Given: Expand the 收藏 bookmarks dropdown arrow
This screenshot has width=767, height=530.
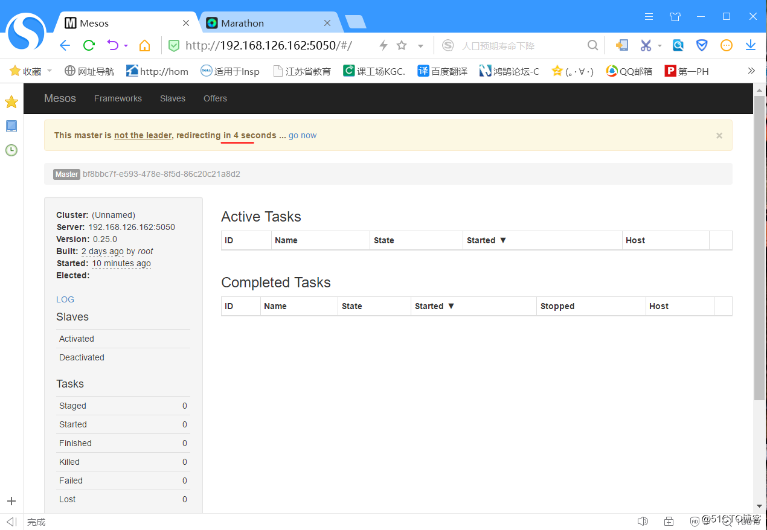Looking at the screenshot, I should pos(50,71).
